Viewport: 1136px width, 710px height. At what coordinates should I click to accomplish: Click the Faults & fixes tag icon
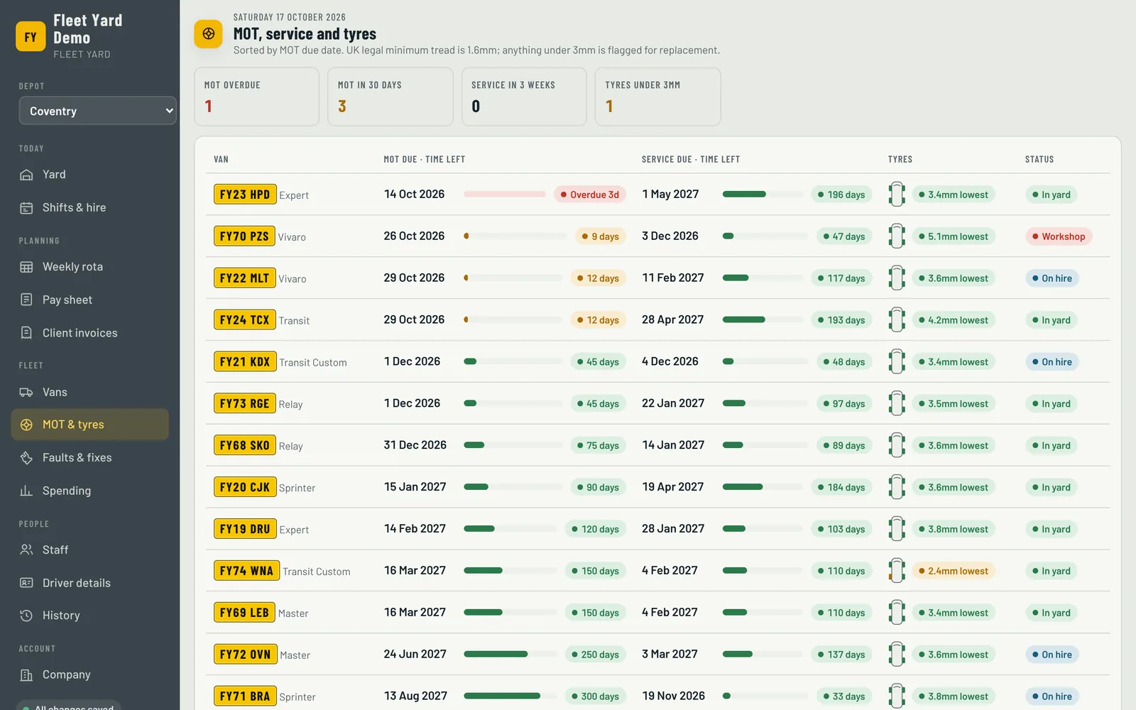[x=26, y=458]
